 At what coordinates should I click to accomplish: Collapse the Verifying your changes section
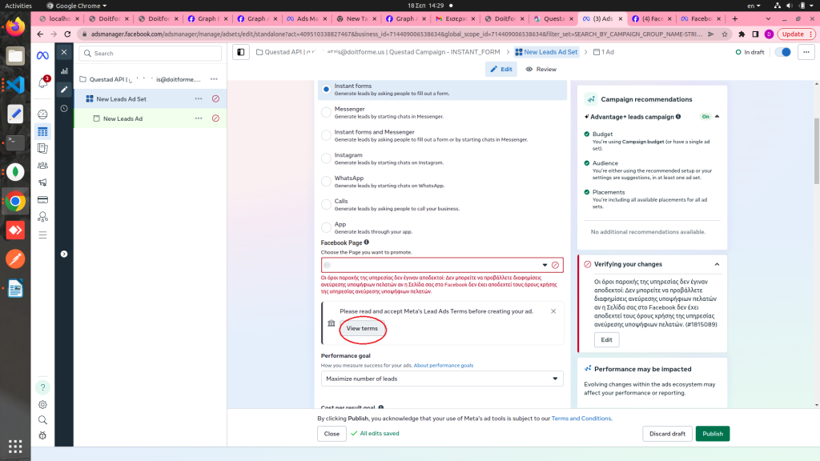pos(717,264)
